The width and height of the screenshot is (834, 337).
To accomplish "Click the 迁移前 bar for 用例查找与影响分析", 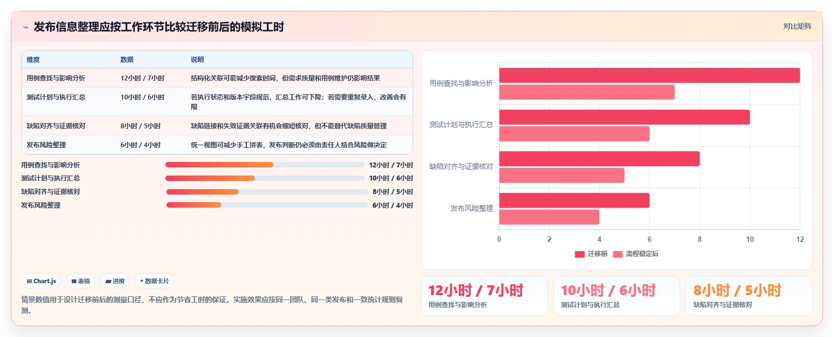I will click(649, 76).
